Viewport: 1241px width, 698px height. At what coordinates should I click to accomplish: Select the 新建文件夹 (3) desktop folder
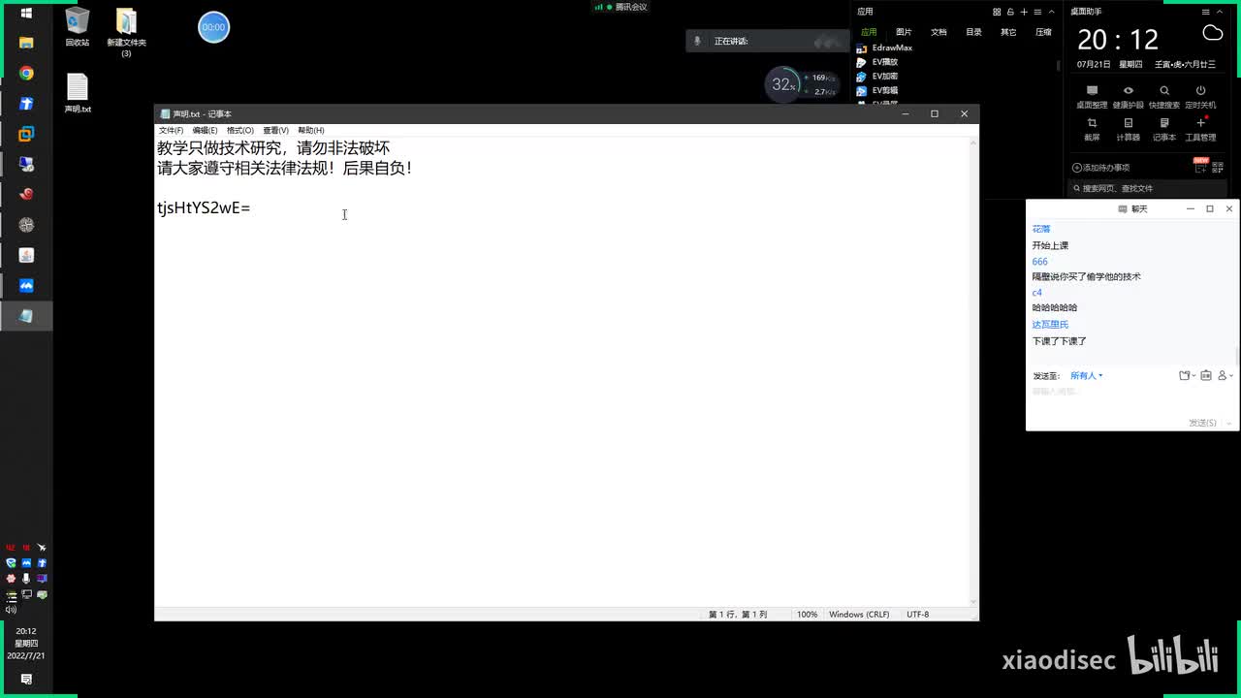[126, 32]
